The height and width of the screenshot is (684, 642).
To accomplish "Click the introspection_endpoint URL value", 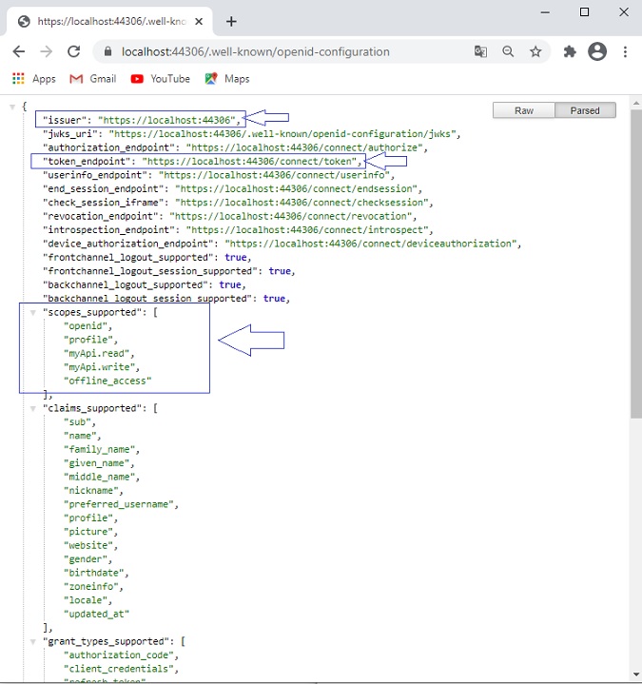I will click(306, 230).
